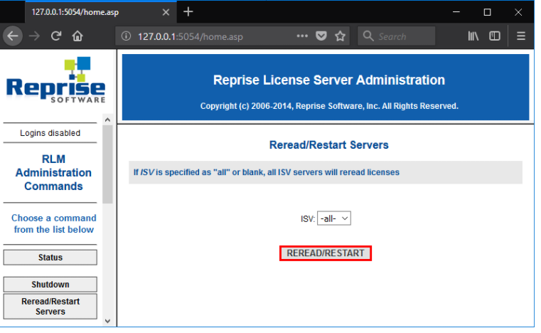Click sidebar scrollbar up arrow

pos(107,120)
